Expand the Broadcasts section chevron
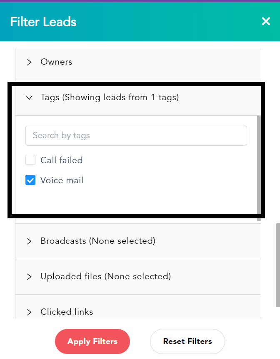The height and width of the screenshot is (359, 280). tap(29, 241)
